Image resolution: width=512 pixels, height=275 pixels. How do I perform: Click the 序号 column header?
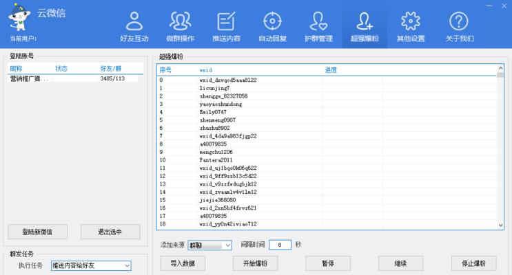165,69
